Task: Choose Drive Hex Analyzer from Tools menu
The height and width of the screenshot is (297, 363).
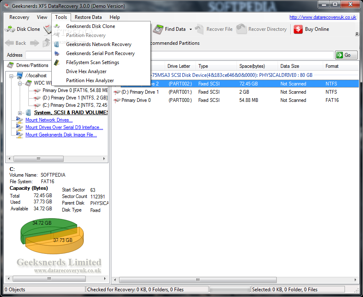Action: pyautogui.click(x=101, y=71)
